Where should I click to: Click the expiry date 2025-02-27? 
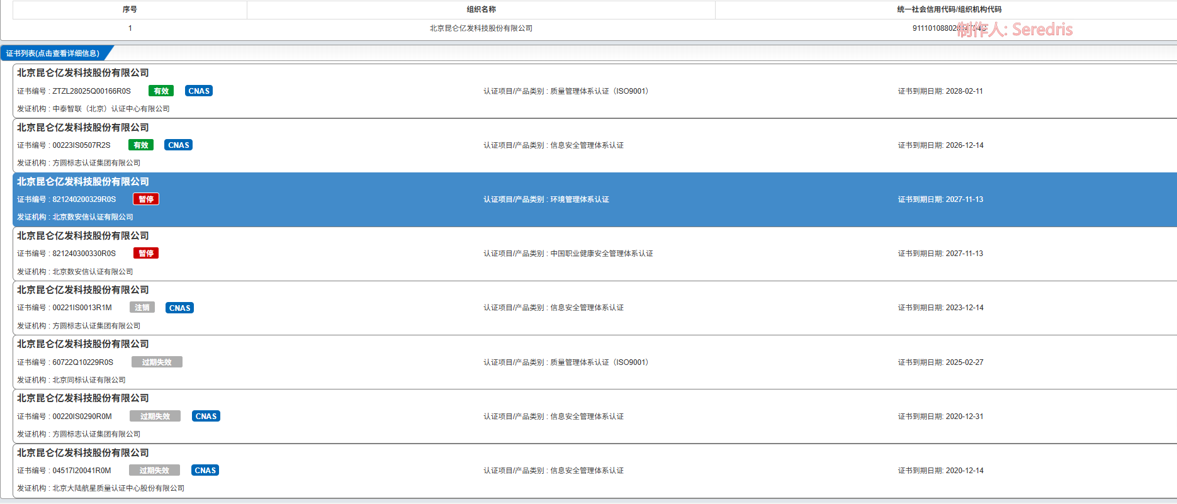pos(964,362)
